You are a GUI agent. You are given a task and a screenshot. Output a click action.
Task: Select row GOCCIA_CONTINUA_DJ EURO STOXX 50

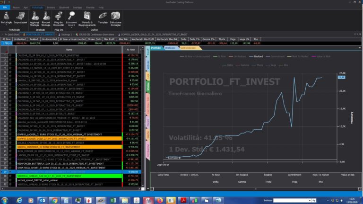[x=69, y=147]
